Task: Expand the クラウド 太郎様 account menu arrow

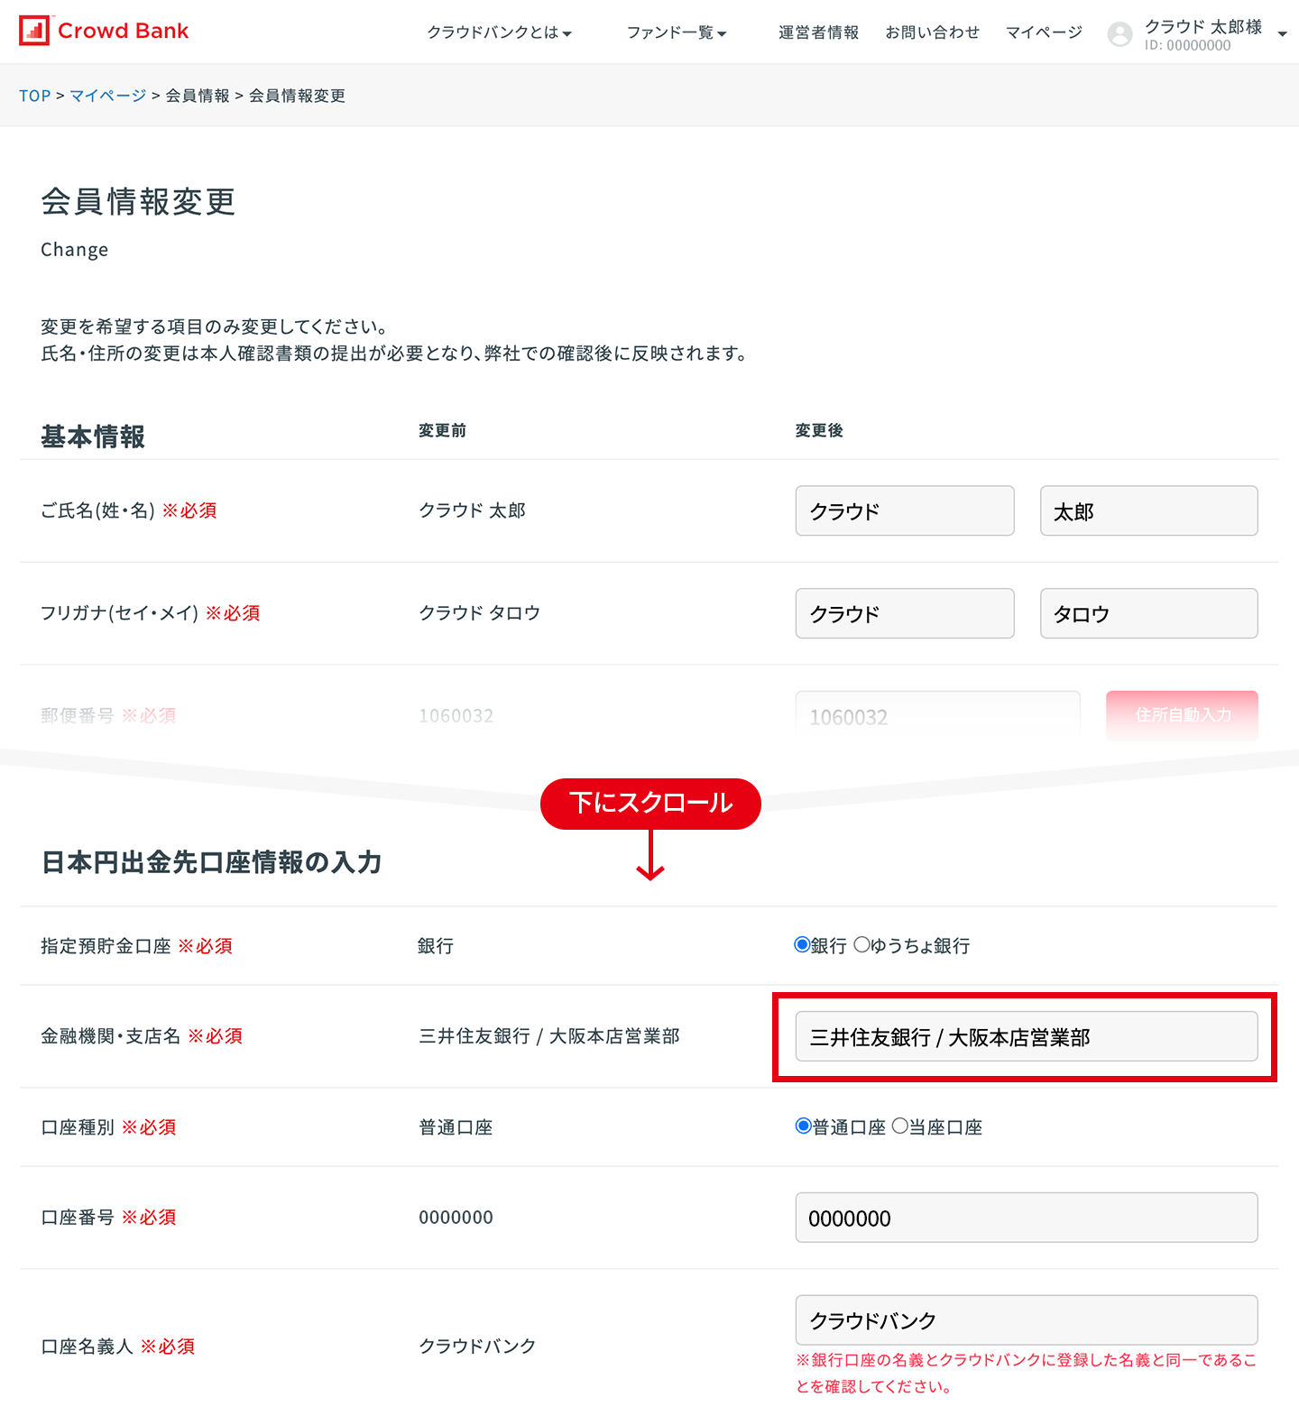Action: click(1282, 34)
